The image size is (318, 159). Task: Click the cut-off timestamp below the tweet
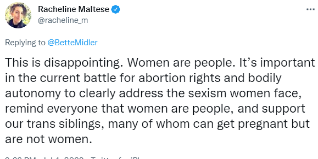point(43,158)
